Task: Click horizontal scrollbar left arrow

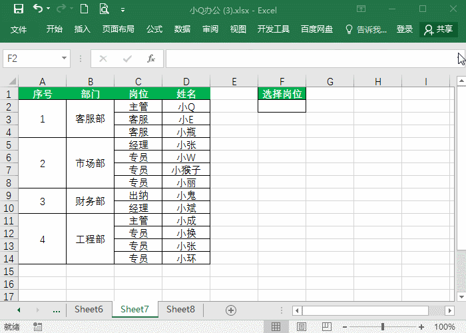Action: tap(297, 311)
